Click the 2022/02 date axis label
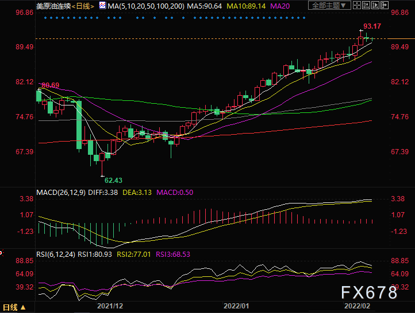 tap(357, 306)
